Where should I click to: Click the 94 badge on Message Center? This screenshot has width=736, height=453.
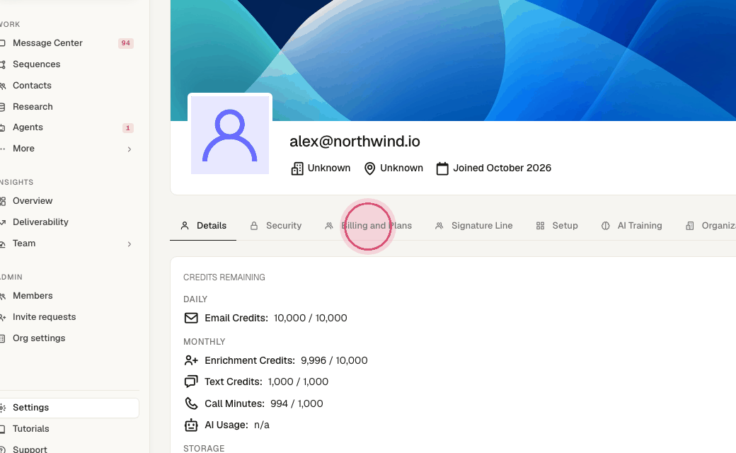point(126,43)
